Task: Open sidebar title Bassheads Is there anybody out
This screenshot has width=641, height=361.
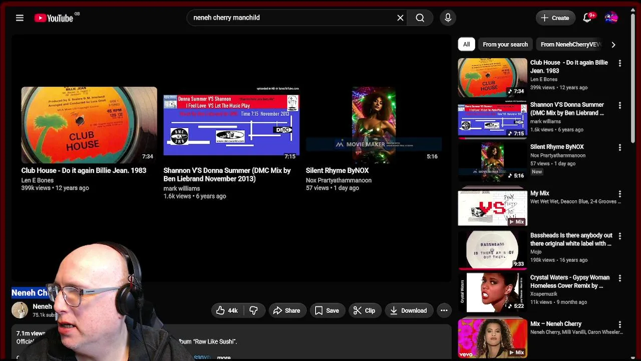Action: pyautogui.click(x=571, y=239)
